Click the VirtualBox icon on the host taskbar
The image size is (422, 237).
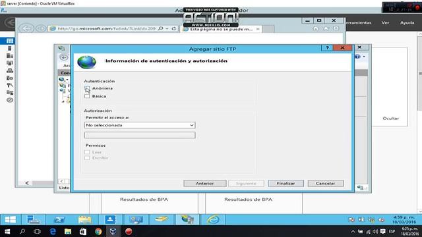113,231
